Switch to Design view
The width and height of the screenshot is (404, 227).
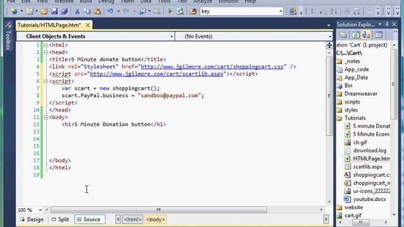click(x=32, y=219)
